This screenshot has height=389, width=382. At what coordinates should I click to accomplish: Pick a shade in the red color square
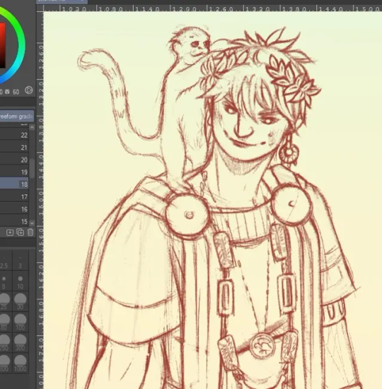2,45
